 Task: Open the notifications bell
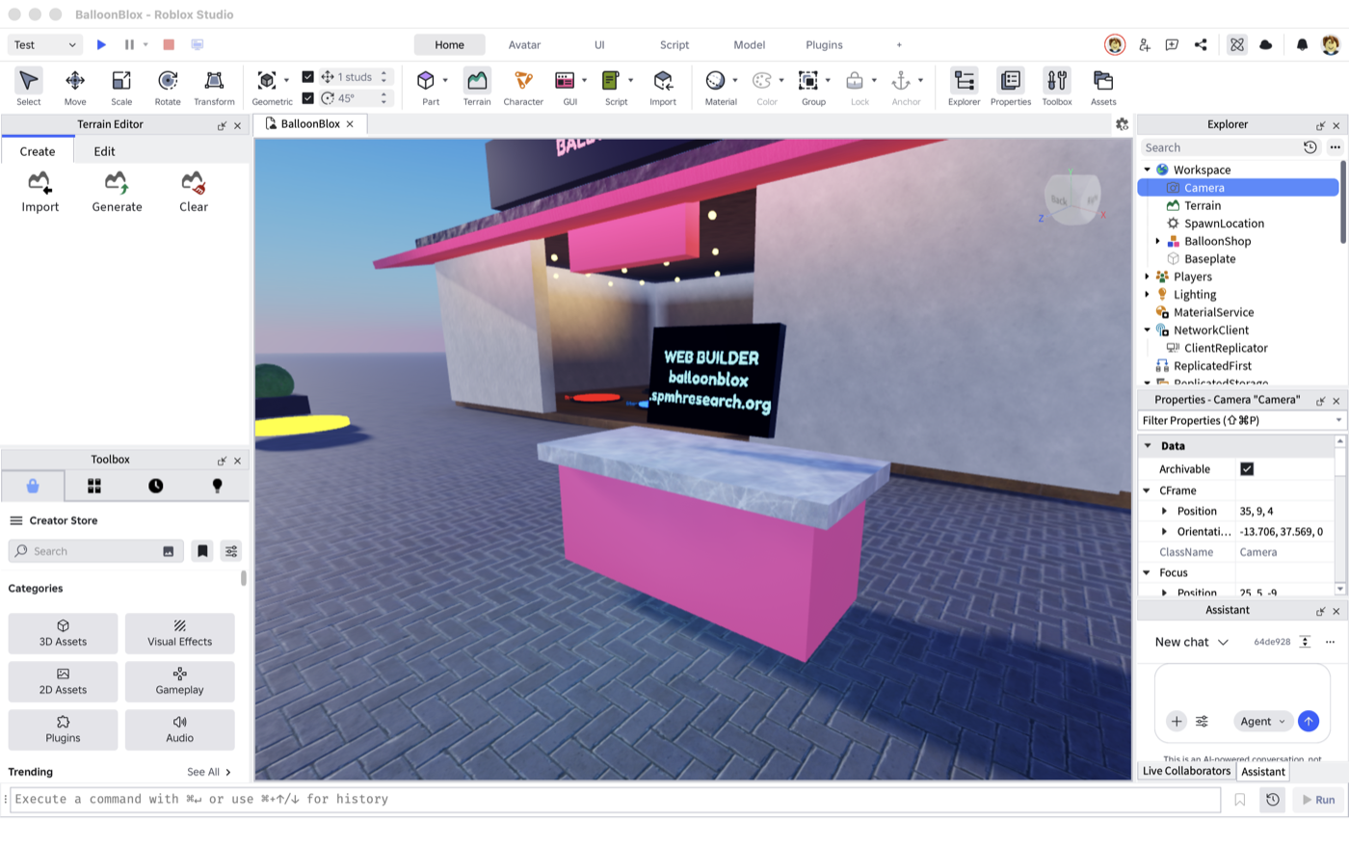1302,44
